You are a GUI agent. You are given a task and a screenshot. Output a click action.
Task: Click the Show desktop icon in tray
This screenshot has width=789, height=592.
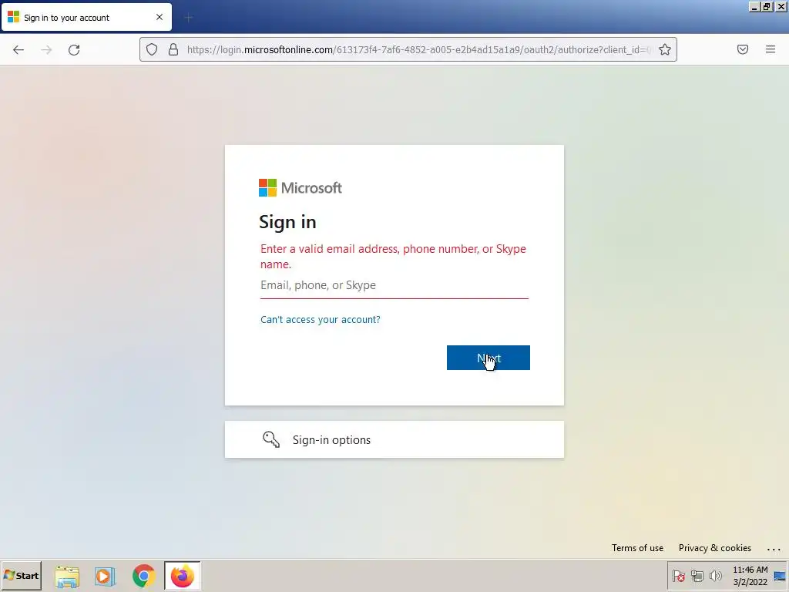pos(780,576)
